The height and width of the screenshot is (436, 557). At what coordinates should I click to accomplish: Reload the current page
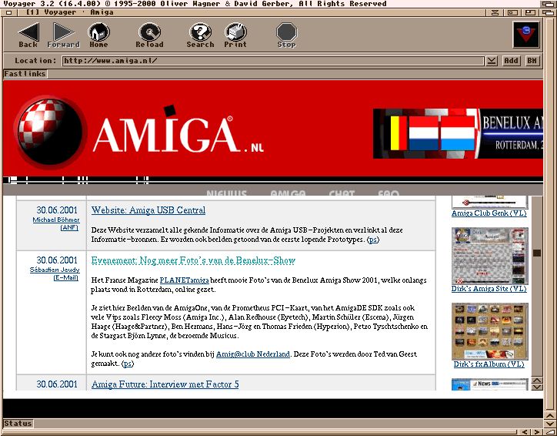(x=149, y=35)
